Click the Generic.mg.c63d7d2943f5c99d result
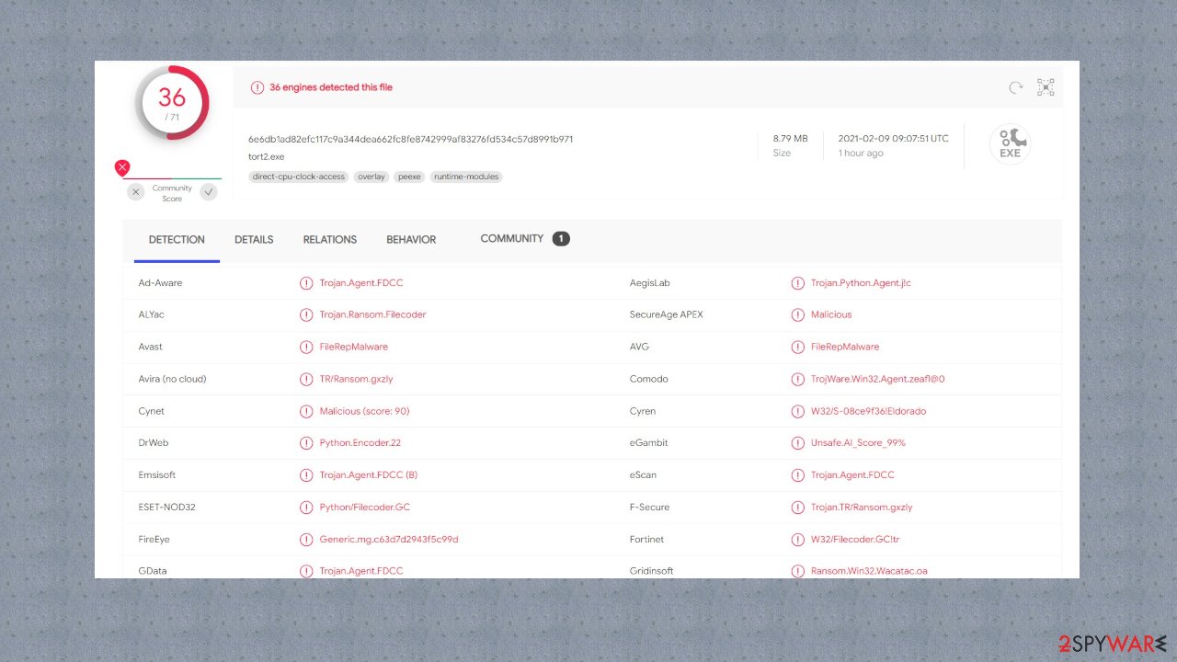1177x662 pixels. [x=389, y=540]
